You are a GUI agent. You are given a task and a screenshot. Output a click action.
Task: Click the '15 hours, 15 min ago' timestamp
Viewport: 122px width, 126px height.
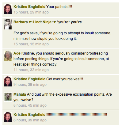31,44
